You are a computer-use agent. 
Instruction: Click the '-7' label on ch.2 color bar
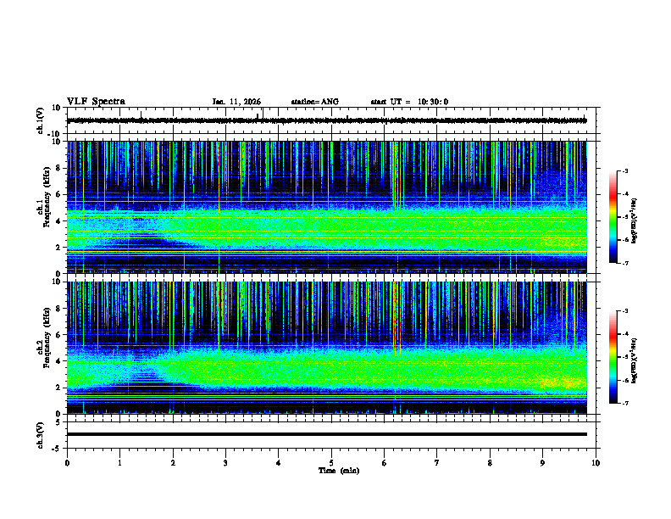pos(625,403)
